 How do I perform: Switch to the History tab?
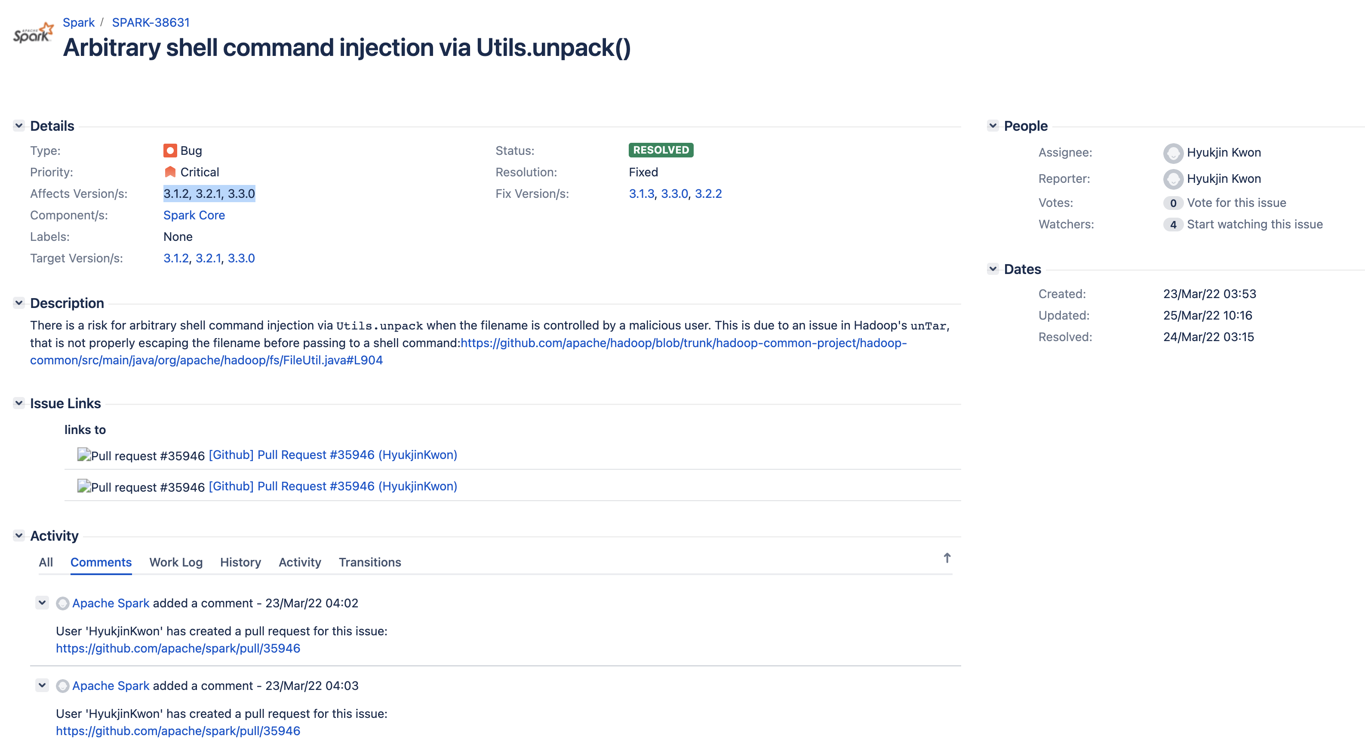(x=240, y=562)
